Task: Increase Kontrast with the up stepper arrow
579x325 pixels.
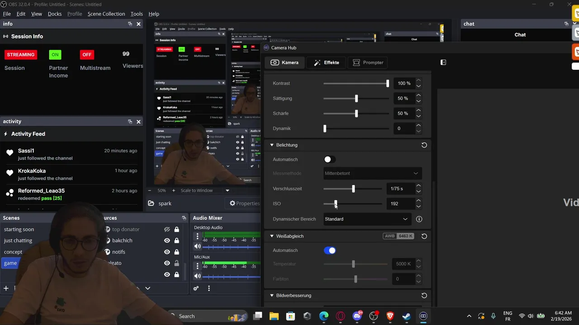Action: coord(418,80)
